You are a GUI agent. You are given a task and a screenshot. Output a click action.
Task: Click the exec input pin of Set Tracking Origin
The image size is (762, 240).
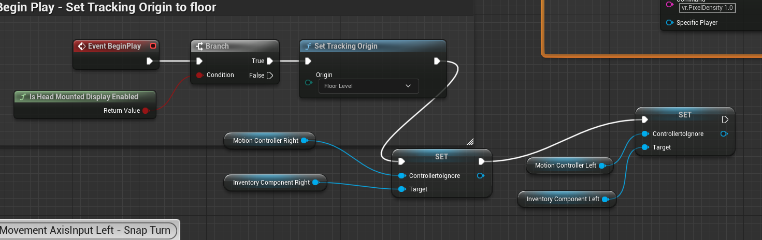(x=308, y=61)
